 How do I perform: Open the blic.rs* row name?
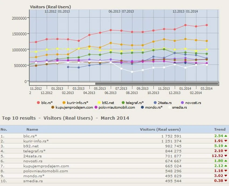pyautogui.click(x=30, y=136)
